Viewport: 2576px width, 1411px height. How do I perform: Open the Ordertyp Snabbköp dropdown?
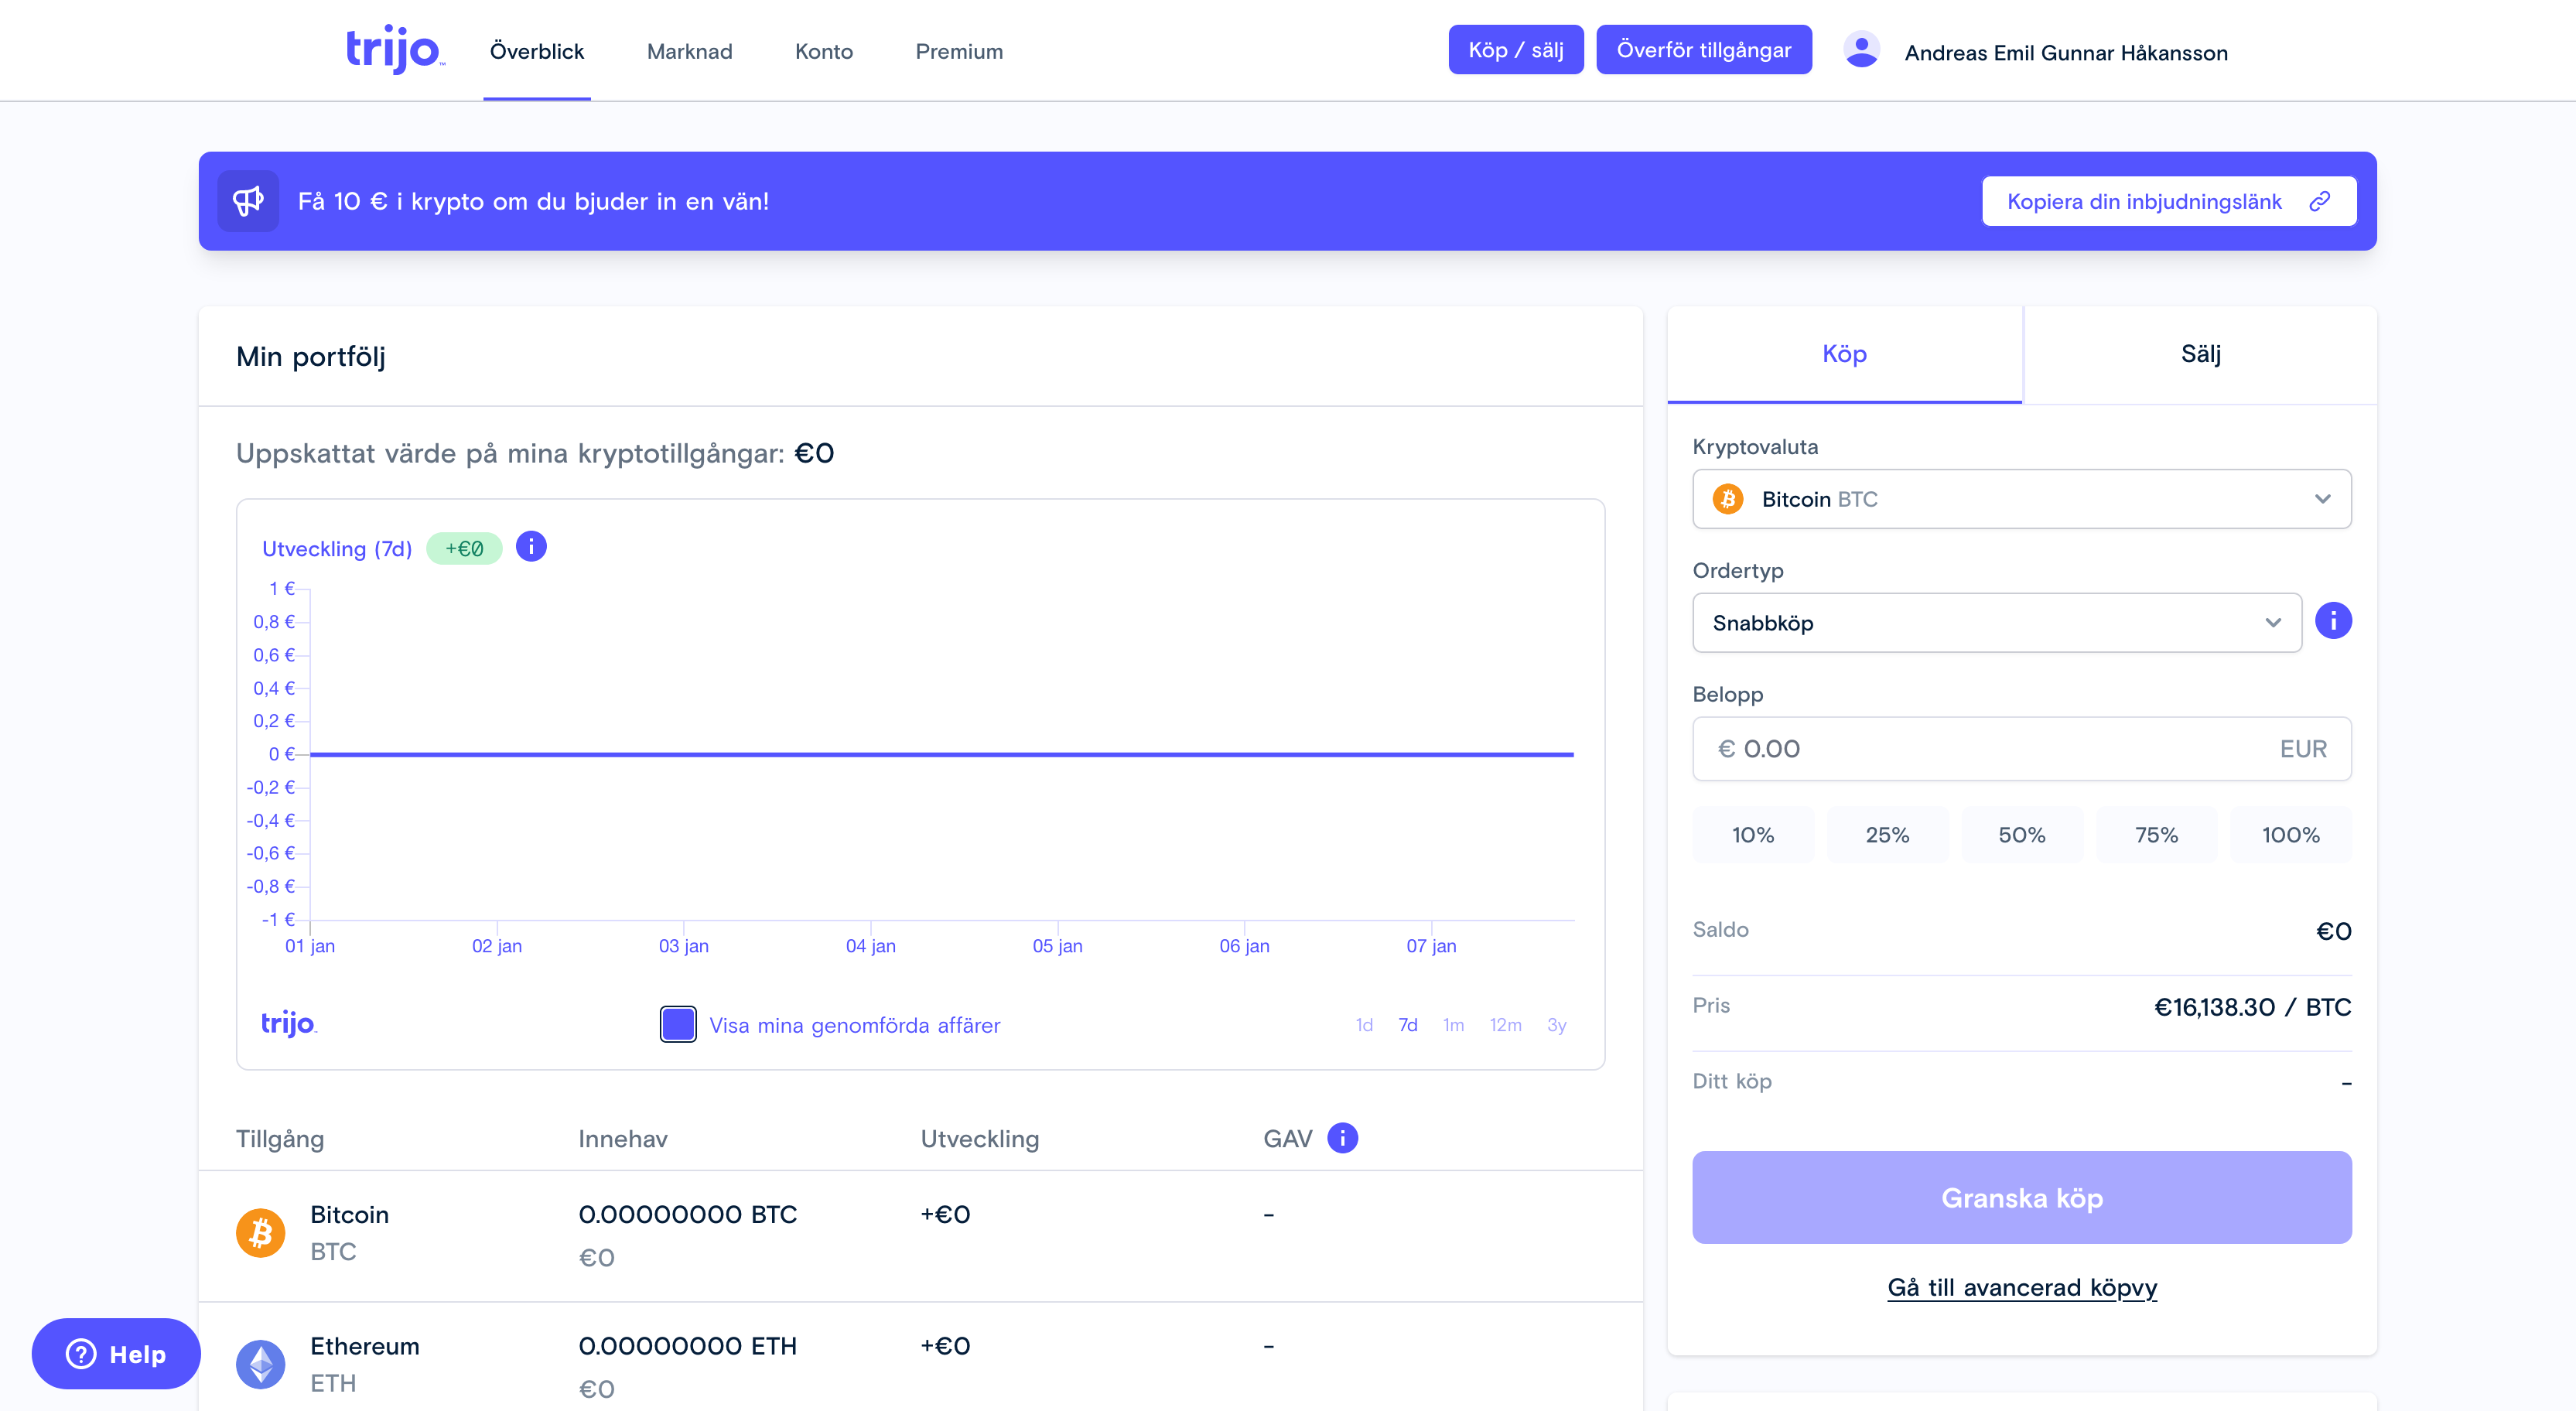click(x=1996, y=623)
